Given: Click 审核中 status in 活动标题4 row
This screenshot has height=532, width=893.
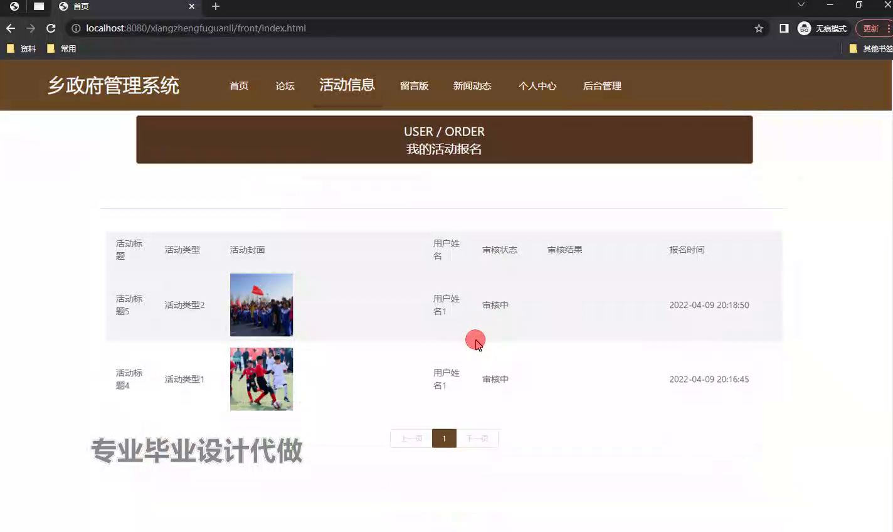Looking at the screenshot, I should coord(495,379).
